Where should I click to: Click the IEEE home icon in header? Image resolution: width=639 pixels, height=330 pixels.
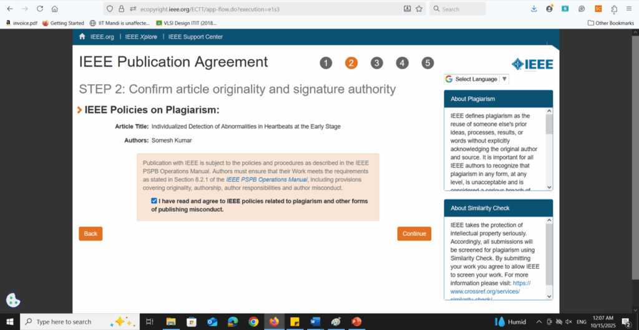(82, 37)
